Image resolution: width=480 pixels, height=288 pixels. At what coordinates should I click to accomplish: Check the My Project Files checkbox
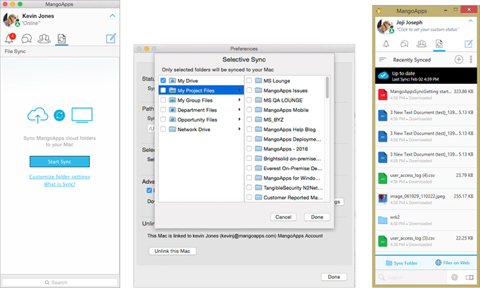pyautogui.click(x=163, y=90)
